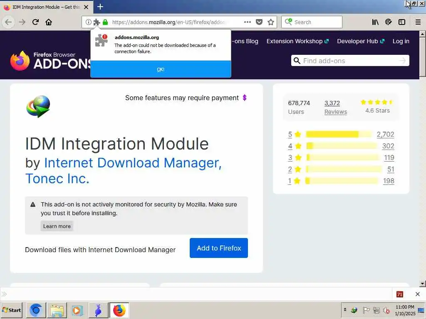Open the 1-star reviews bar

click(342, 181)
